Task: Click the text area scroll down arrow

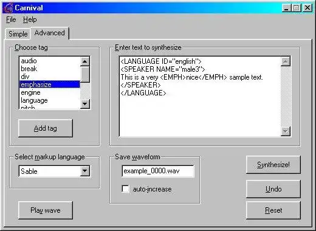Action: [x=286, y=131]
